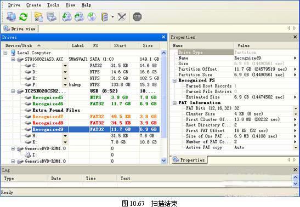This screenshot has height=207, width=300.
Task: Collapse the FAT Information property group
Action: pyautogui.click(x=174, y=103)
